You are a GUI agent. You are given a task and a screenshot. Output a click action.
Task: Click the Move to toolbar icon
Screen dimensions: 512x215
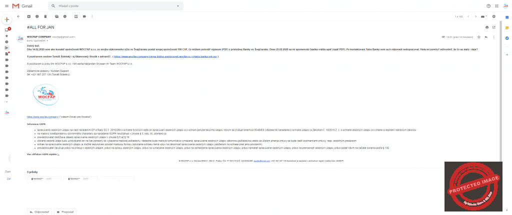click(x=76, y=16)
